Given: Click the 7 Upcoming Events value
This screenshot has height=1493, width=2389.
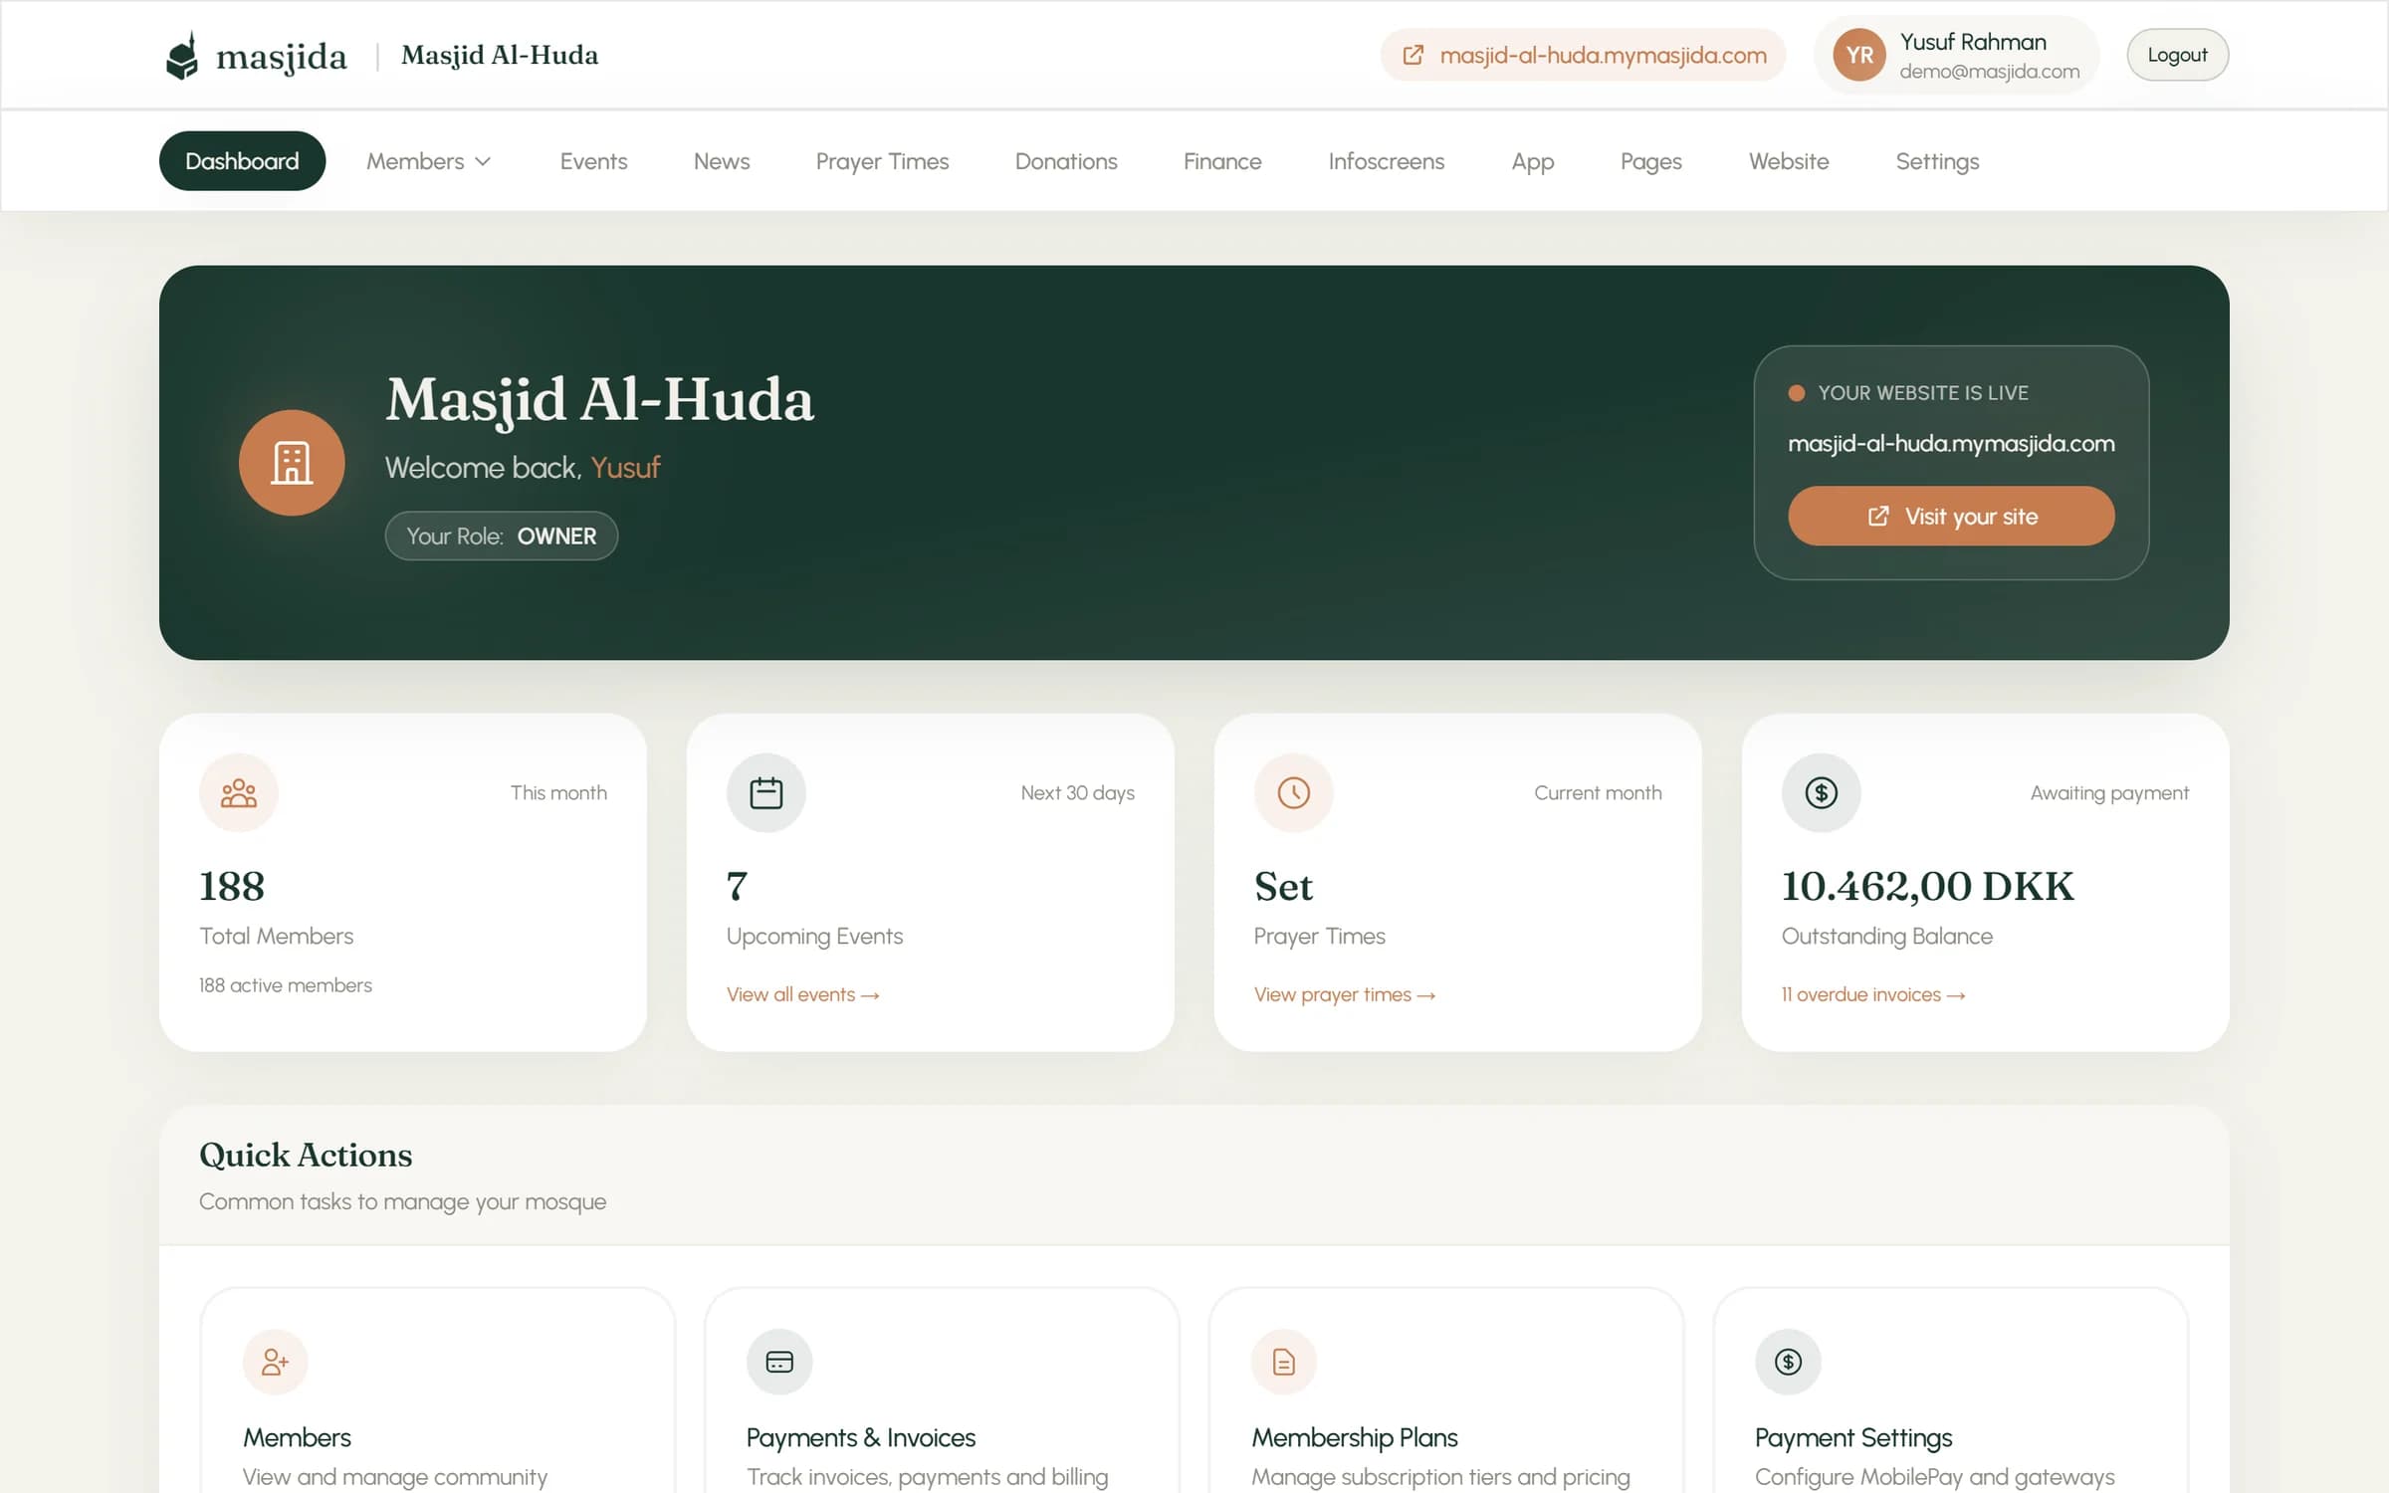Looking at the screenshot, I should [x=738, y=886].
